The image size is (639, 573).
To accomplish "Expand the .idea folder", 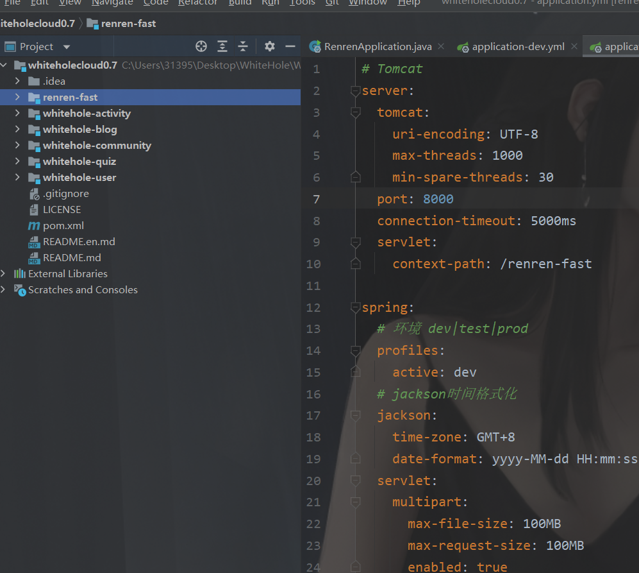I will click(x=17, y=81).
